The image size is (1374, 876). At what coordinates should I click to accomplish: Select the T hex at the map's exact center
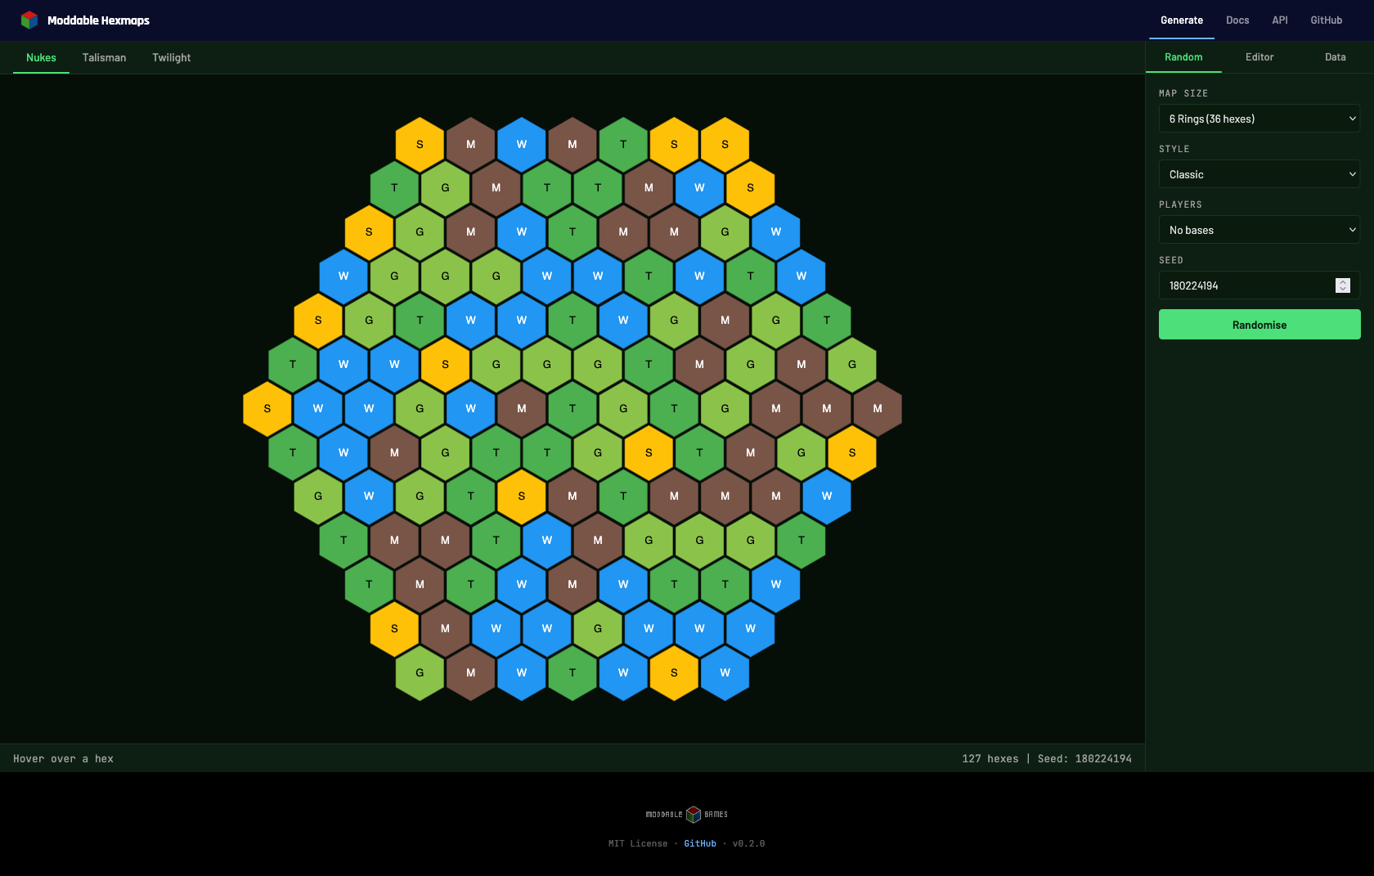[572, 408]
